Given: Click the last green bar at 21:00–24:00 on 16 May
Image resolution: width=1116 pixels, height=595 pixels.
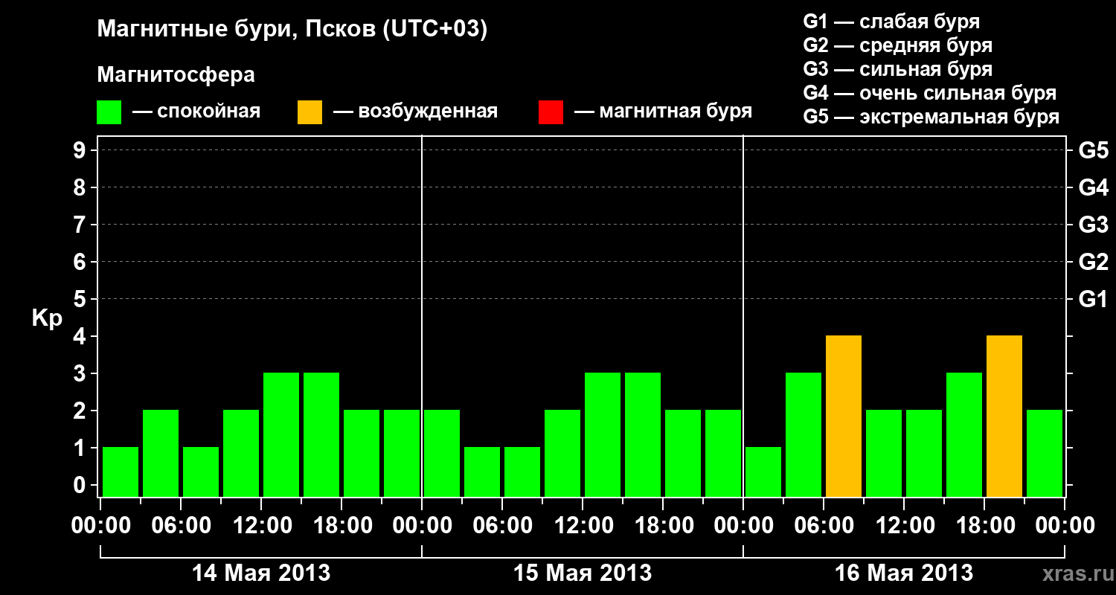Looking at the screenshot, I should (1045, 453).
